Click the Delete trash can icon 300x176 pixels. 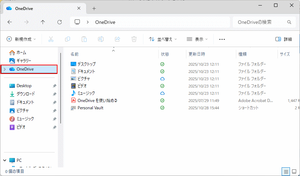[134, 39]
